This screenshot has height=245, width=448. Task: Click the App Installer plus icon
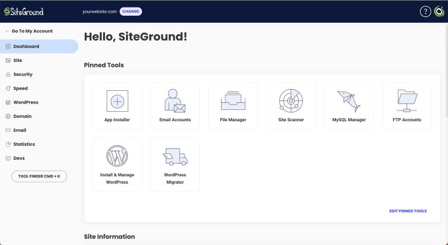(x=117, y=101)
